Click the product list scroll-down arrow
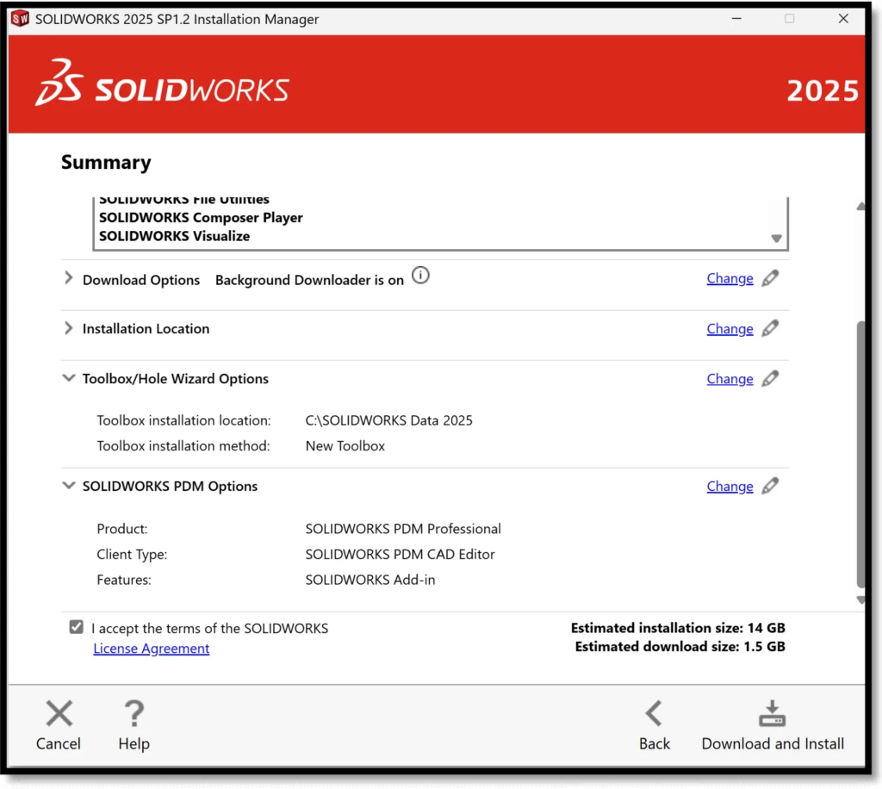Image resolution: width=882 pixels, height=789 pixels. pos(776,238)
